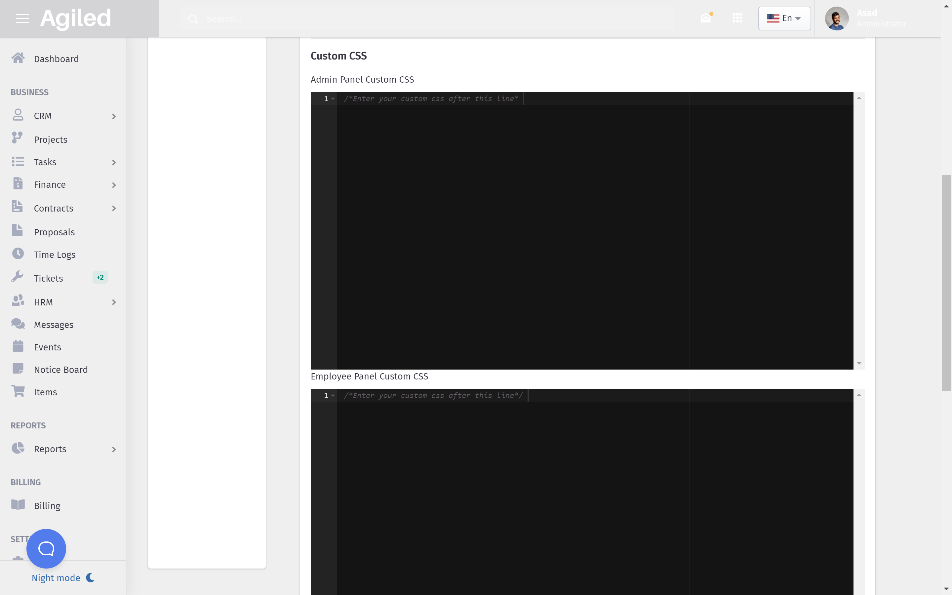952x595 pixels.
Task: Click the Events calendar icon
Action: click(18, 346)
